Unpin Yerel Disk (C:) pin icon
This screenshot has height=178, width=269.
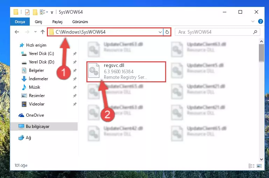click(x=75, y=54)
